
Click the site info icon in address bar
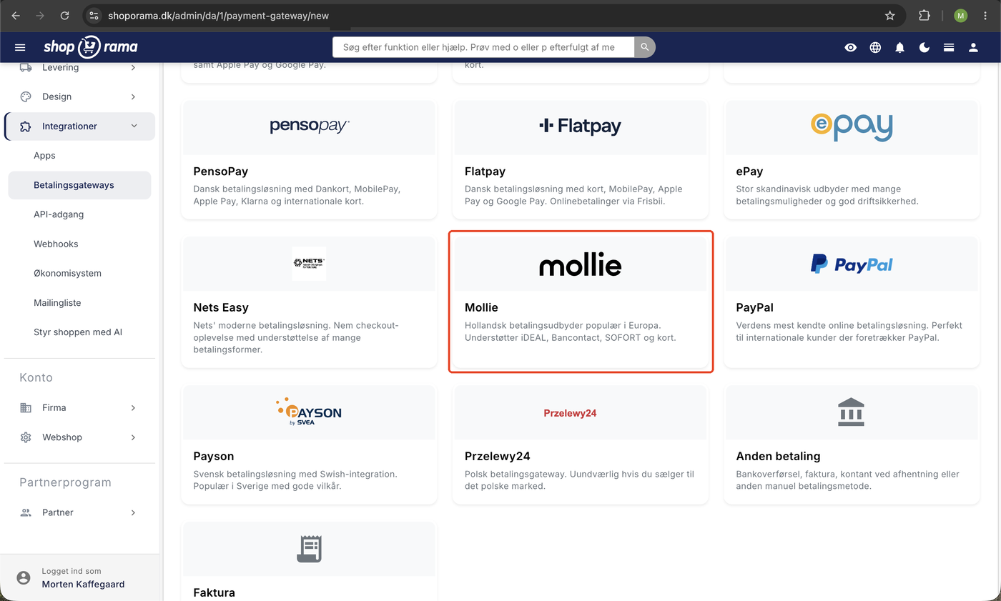94,15
